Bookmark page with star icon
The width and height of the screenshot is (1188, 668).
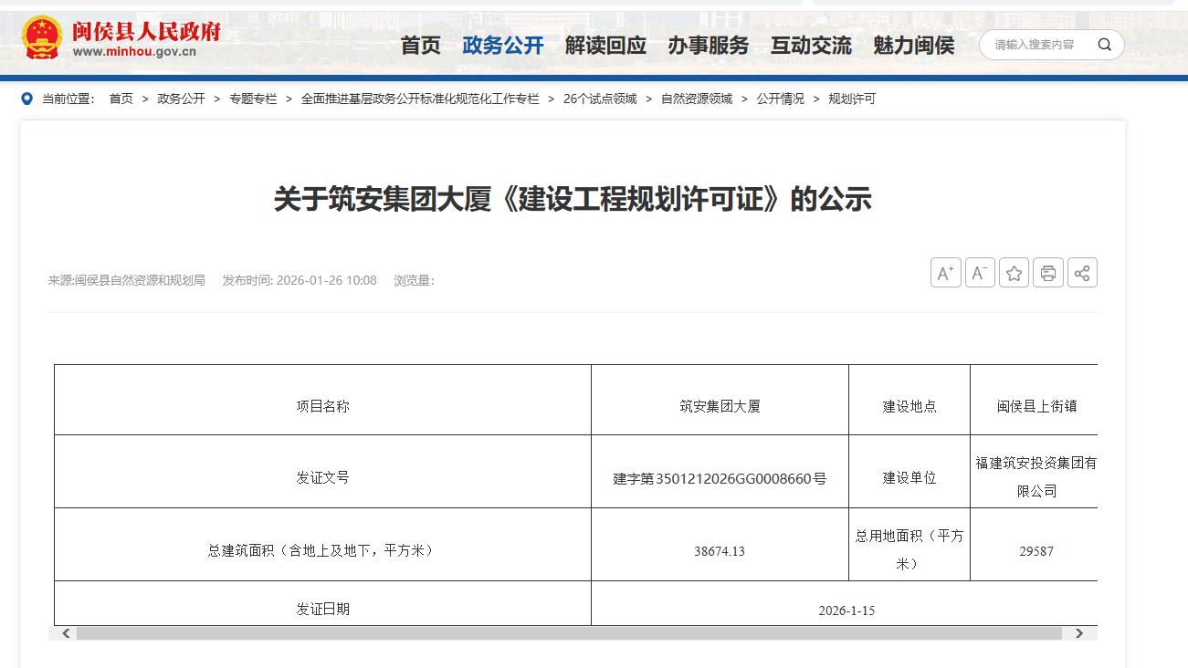[x=1014, y=273]
